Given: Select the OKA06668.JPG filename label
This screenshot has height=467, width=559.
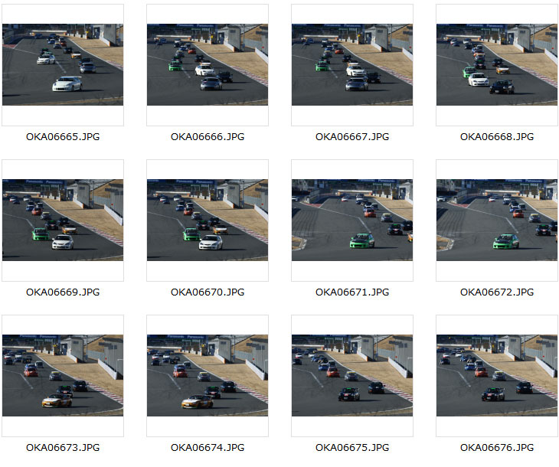Looking at the screenshot, I should coord(497,137).
